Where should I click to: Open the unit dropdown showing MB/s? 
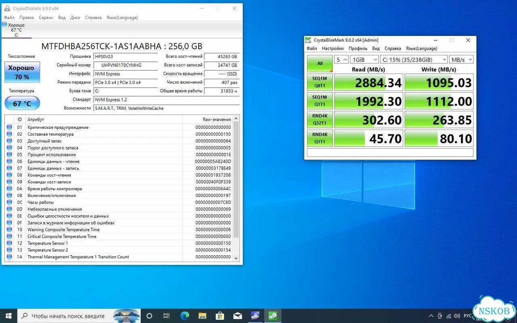click(462, 60)
